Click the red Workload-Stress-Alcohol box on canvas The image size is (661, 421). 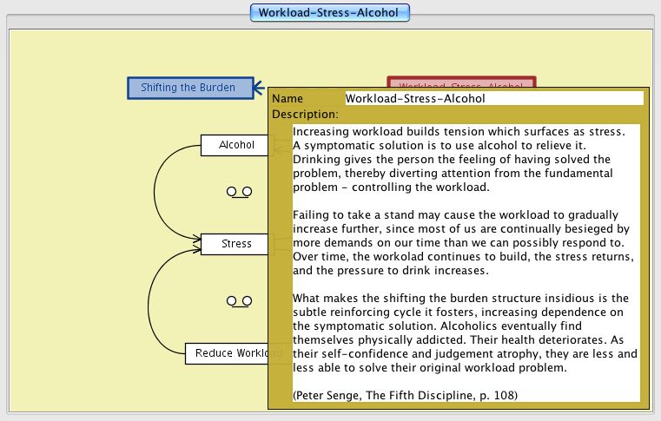[460, 82]
